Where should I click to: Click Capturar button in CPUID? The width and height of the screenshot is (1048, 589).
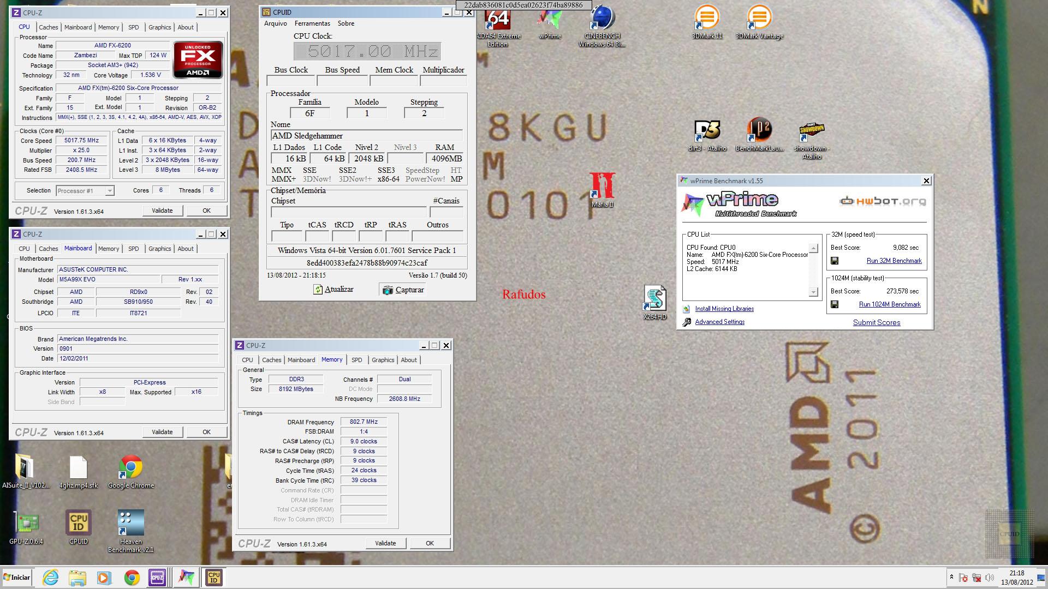[x=403, y=290]
